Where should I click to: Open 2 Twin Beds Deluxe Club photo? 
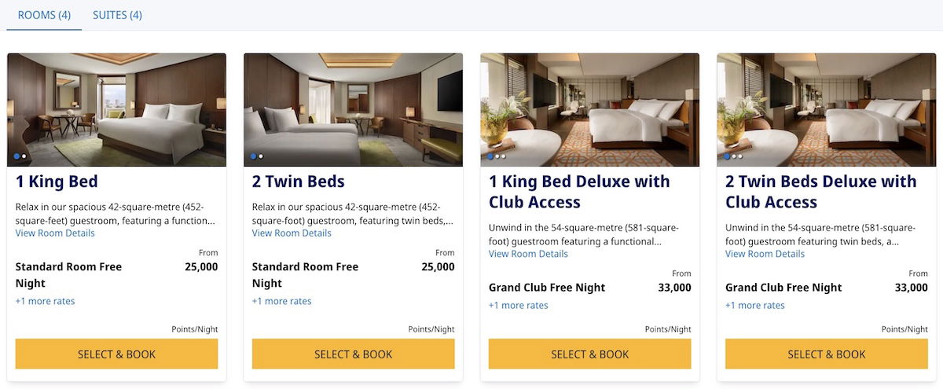coord(827,109)
